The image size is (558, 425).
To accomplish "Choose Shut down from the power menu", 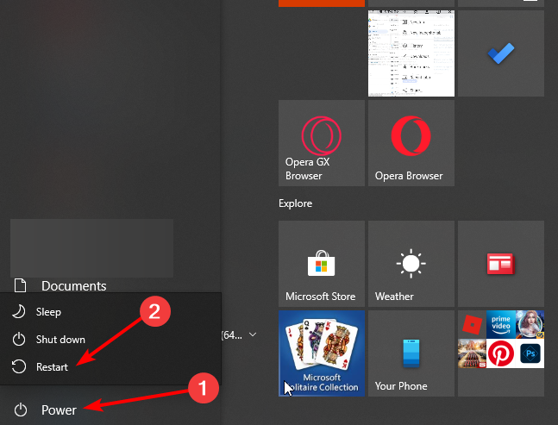I will [x=110, y=340].
